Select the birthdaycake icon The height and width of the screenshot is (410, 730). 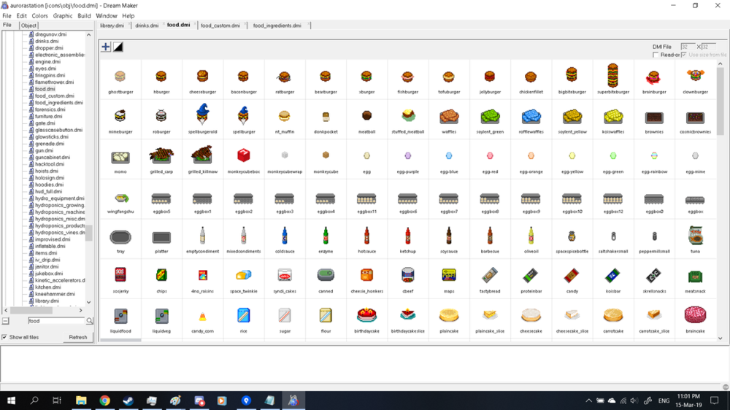[x=367, y=315]
